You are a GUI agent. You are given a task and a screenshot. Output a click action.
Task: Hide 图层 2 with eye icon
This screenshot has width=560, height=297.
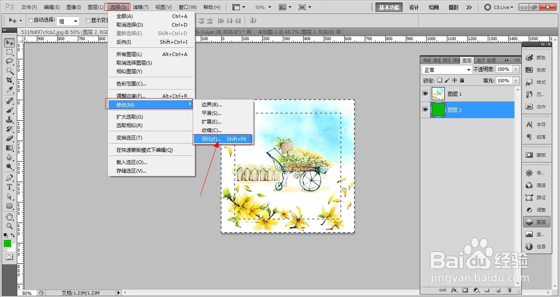pyautogui.click(x=425, y=110)
